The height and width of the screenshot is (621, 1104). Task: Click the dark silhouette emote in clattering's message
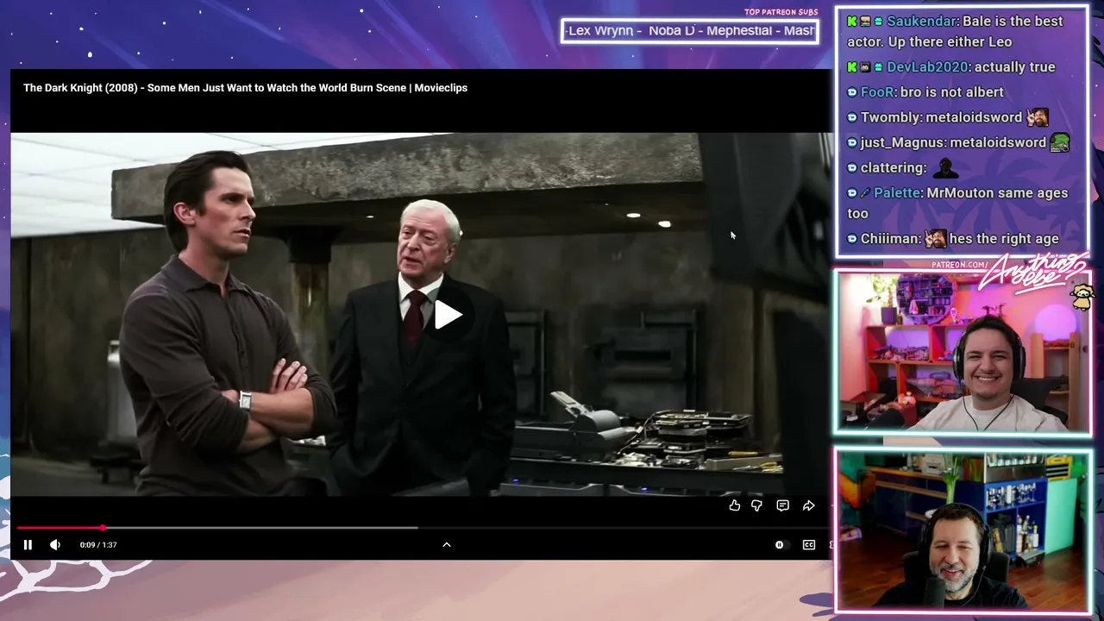945,168
